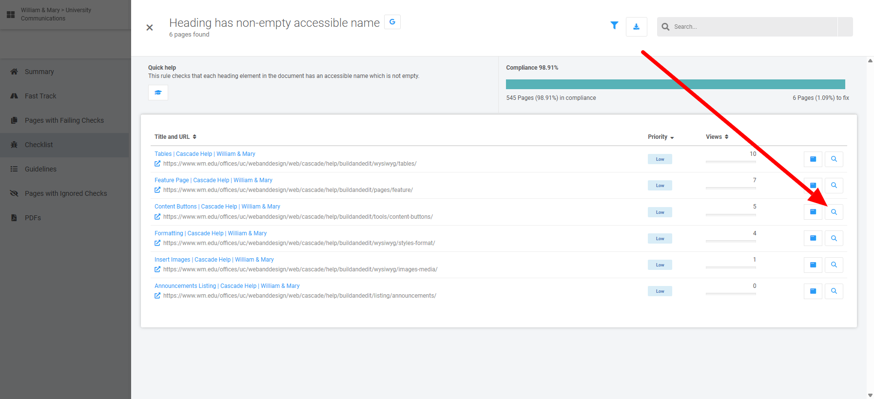Click Low priority badge in Announcements Listing row
Screen dimensions: 874x399
pos(660,291)
